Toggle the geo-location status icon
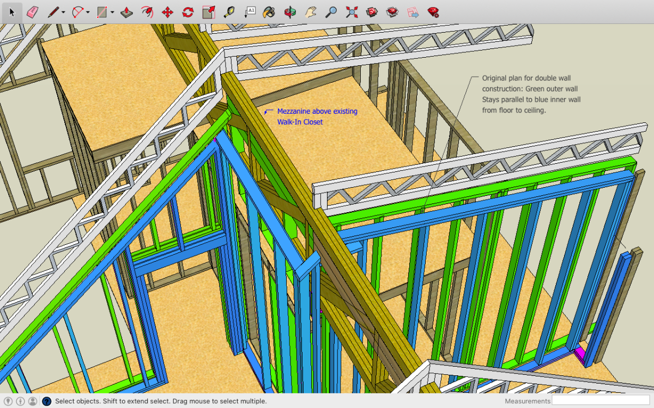This screenshot has height=408, width=654. 9,401
